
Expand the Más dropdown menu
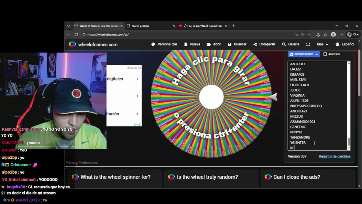[322, 44]
